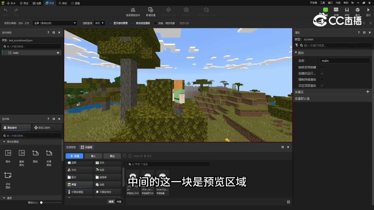The width and height of the screenshot is (374, 210).
Task: Switch to the 逻辑 tab
Action: click(75, 3)
